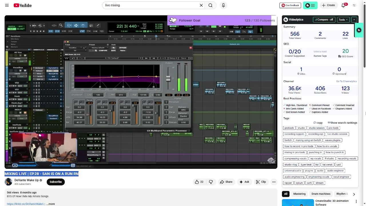Select the Mastering filter chip
This screenshot has height=206, width=366.
(299, 194)
